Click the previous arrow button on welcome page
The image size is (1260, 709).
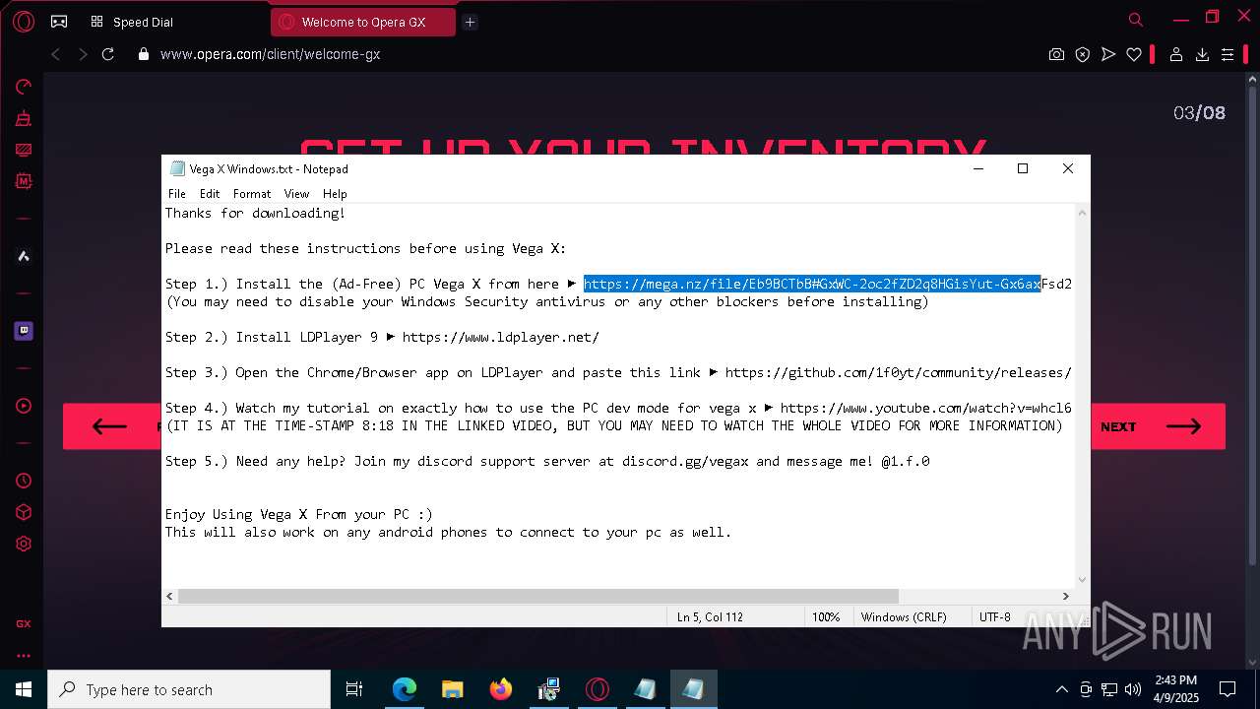(x=111, y=426)
